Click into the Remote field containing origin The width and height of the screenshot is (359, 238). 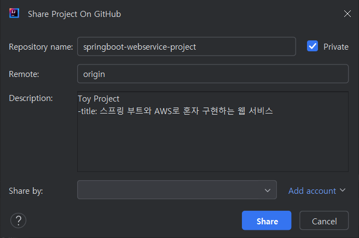[x=213, y=74]
